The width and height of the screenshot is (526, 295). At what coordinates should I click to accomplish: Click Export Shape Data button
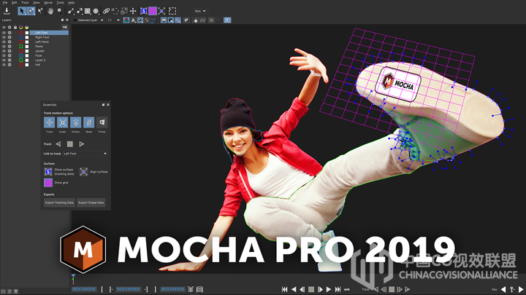pos(91,202)
